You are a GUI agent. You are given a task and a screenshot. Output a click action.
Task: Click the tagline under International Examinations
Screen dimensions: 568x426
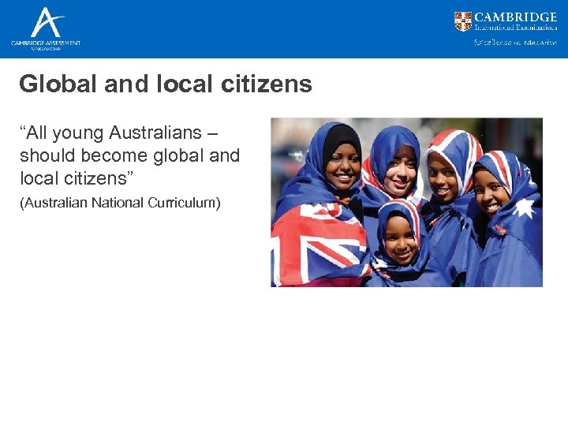coord(515,43)
